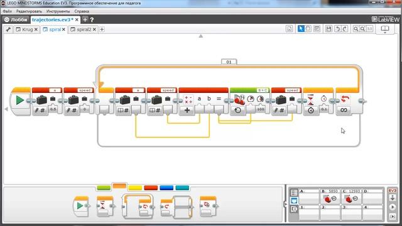Edit the power value 100

(261, 109)
